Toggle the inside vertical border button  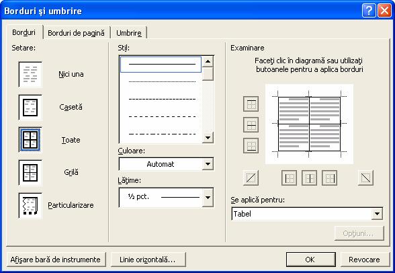pyautogui.click(x=309, y=178)
